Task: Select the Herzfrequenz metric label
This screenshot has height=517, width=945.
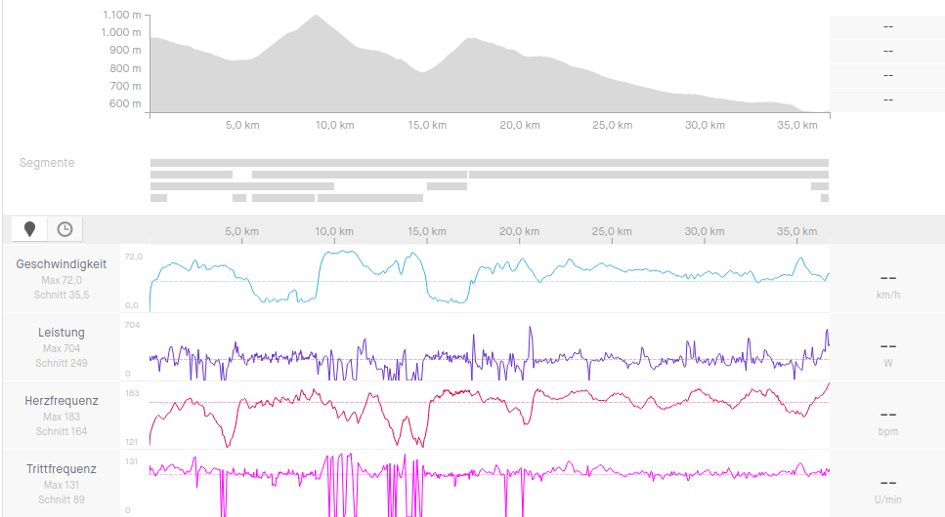Action: [x=62, y=401]
